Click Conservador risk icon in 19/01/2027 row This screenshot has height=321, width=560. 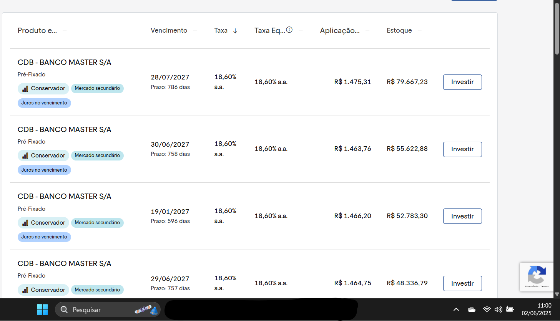tap(25, 223)
